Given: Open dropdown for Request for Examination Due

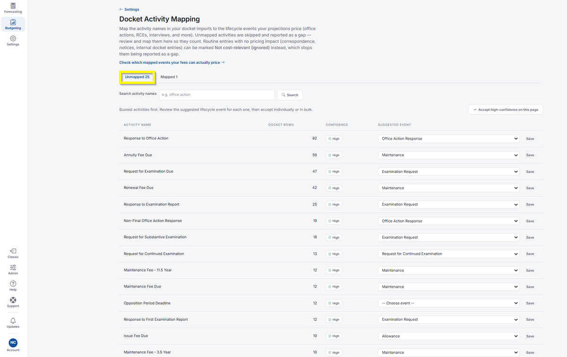Looking at the screenshot, I should point(449,172).
